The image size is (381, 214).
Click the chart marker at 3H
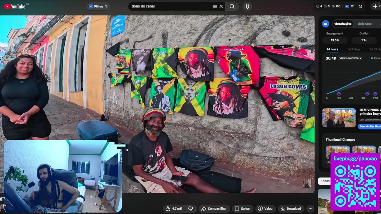339,94
